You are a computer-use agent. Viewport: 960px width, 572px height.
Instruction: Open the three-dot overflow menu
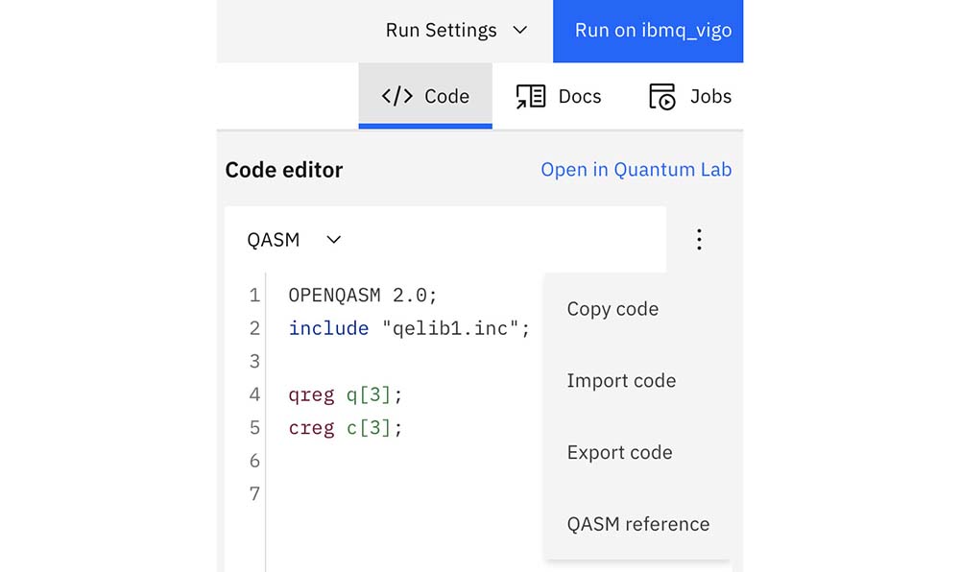coord(699,239)
